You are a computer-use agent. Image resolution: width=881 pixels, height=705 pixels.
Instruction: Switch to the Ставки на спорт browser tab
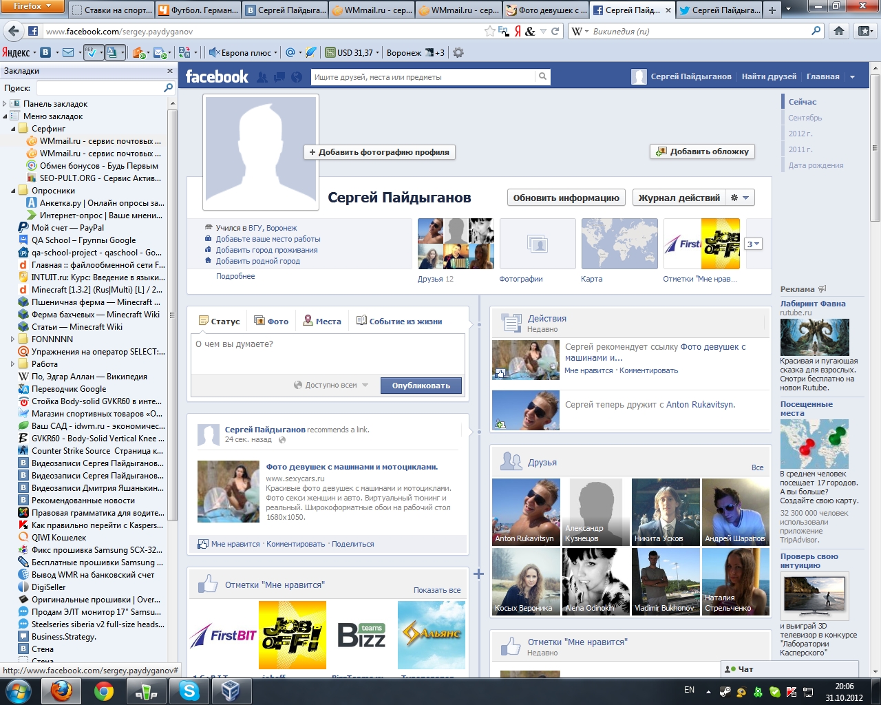coord(111,10)
